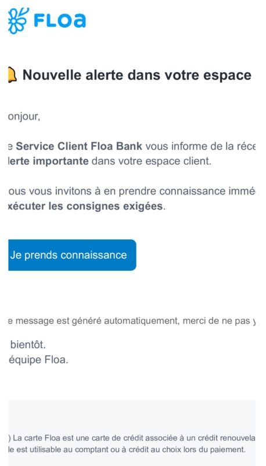Click the bold 'lerte importante' text
This screenshot has width=266, height=466.
[x=48, y=161]
